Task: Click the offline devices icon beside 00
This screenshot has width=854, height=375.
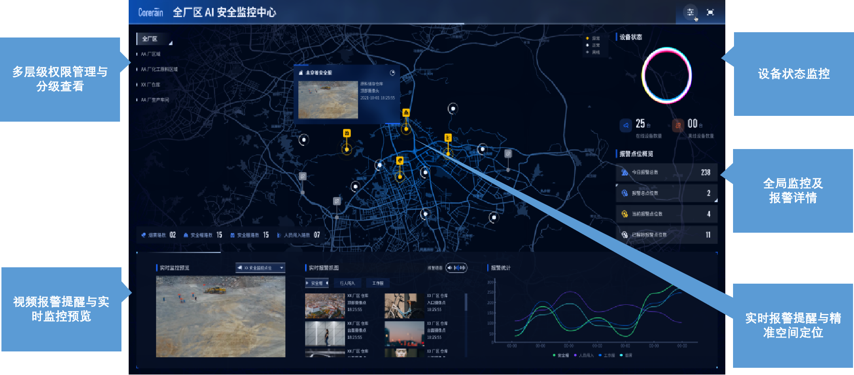Action: click(x=678, y=125)
